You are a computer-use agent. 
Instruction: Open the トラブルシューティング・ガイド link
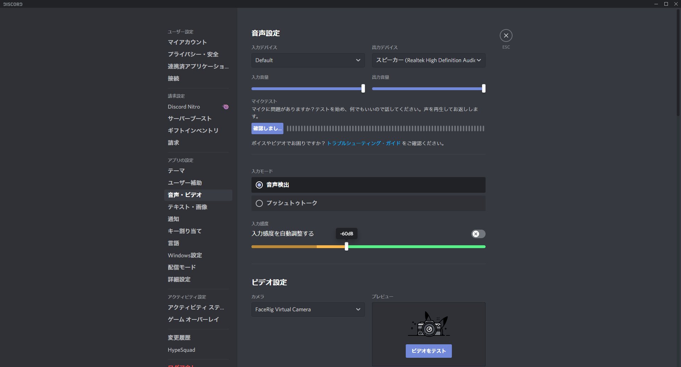363,143
